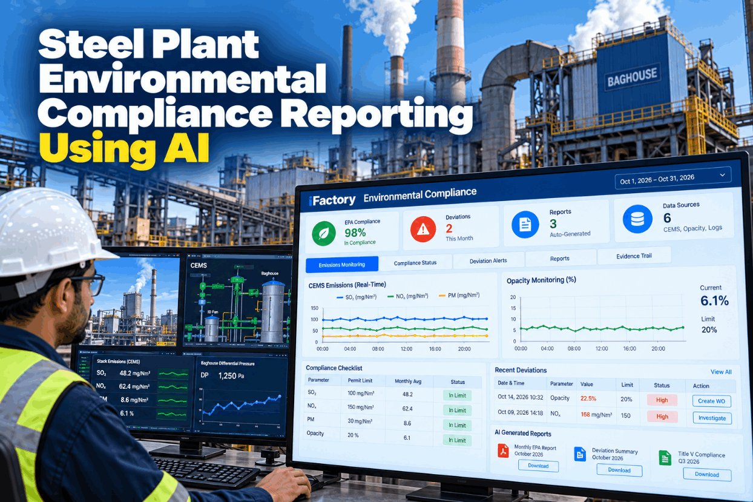Screen dimensions: 753x502
Task: Click the opacity Limit value 20%
Action: pos(709,330)
